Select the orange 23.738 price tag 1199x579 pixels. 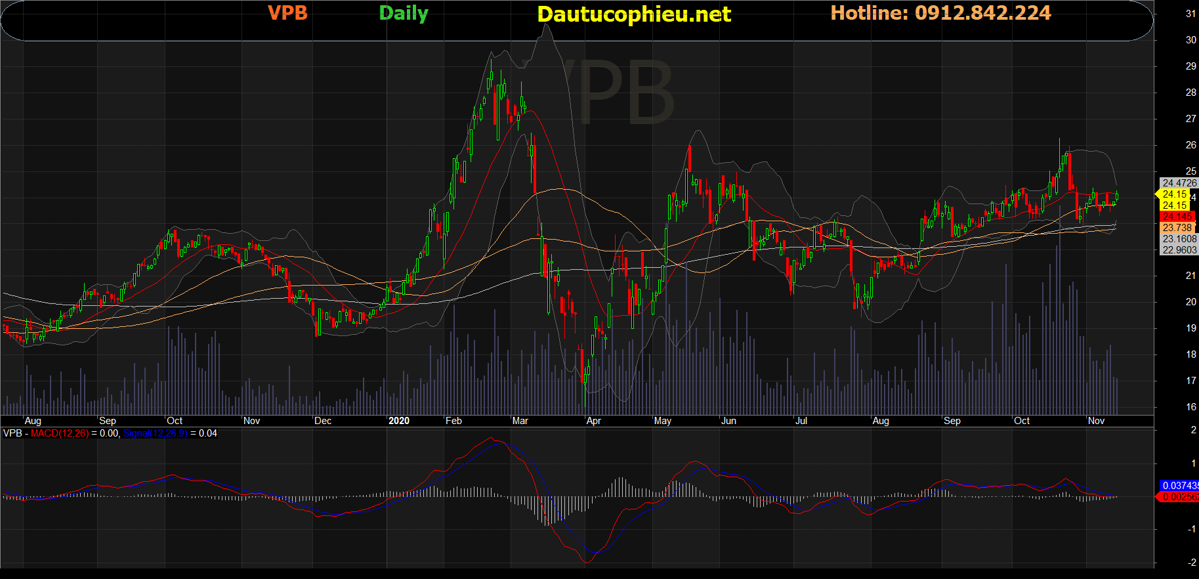pyautogui.click(x=1178, y=228)
